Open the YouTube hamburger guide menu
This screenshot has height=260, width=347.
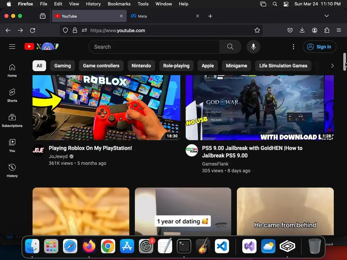coord(12,47)
